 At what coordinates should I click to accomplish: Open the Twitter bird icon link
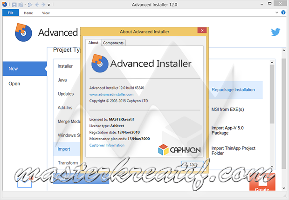tap(275, 32)
